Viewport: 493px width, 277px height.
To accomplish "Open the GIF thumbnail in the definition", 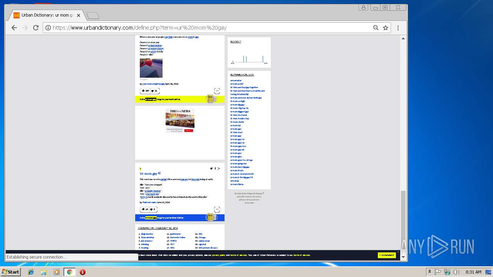I will pyautogui.click(x=151, y=68).
